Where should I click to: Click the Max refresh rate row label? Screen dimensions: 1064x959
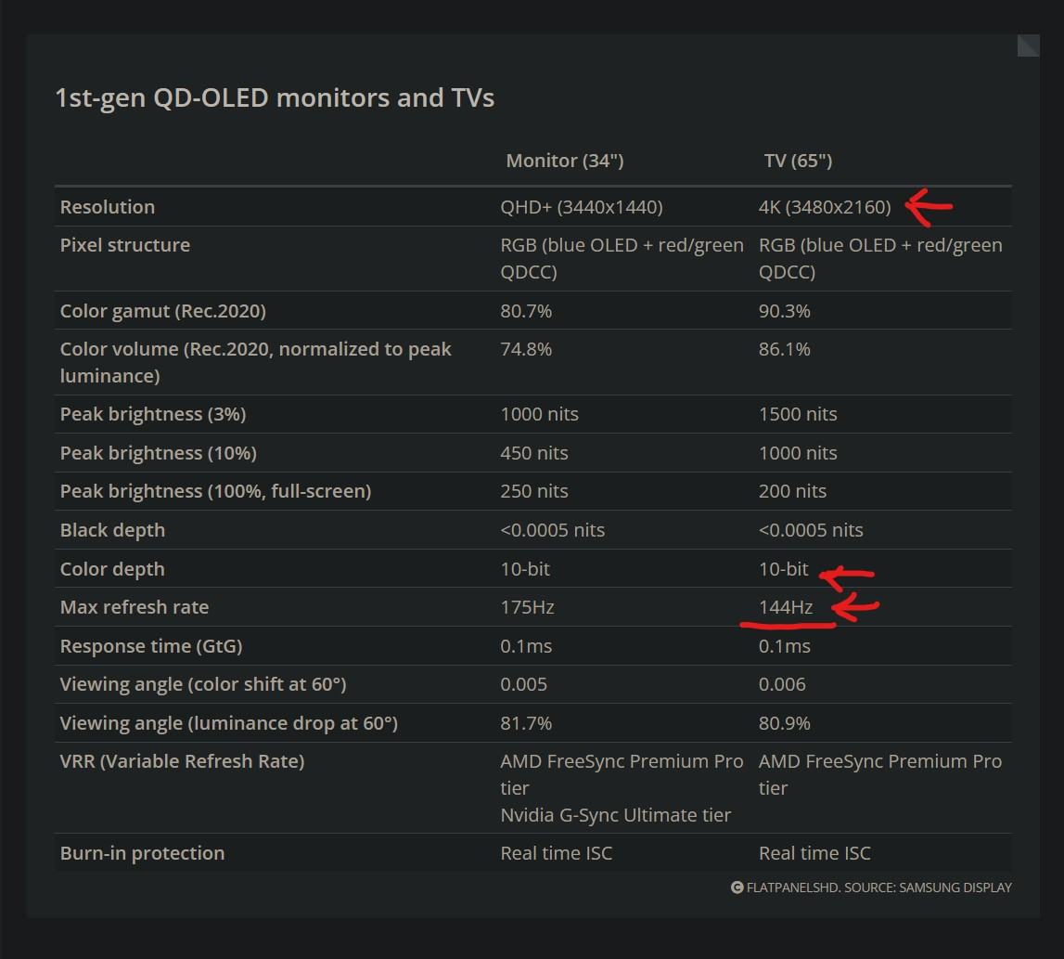click(135, 607)
